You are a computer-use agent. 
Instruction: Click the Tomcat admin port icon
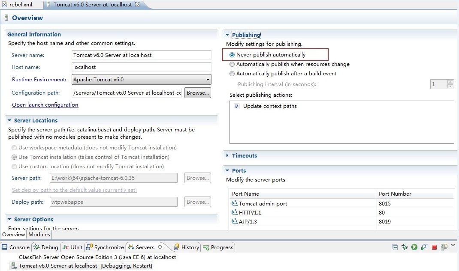click(x=235, y=203)
